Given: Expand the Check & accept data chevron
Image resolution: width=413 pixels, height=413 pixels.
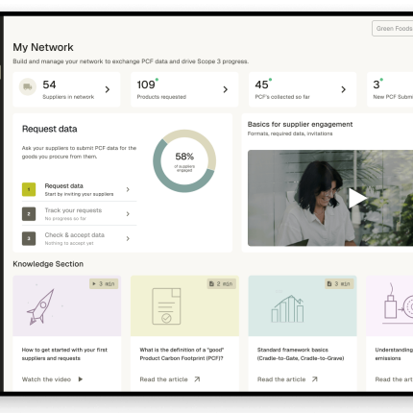Looking at the screenshot, I should pos(128,238).
